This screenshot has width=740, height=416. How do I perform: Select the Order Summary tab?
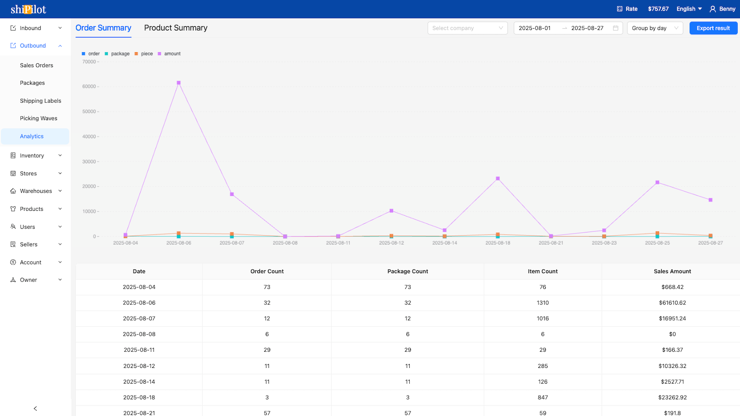(103, 28)
